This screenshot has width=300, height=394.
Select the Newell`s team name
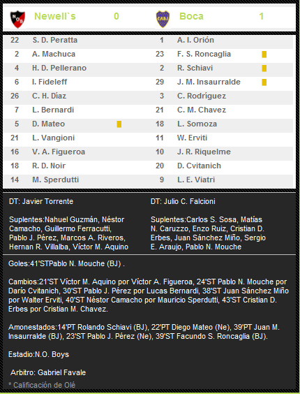(x=55, y=16)
